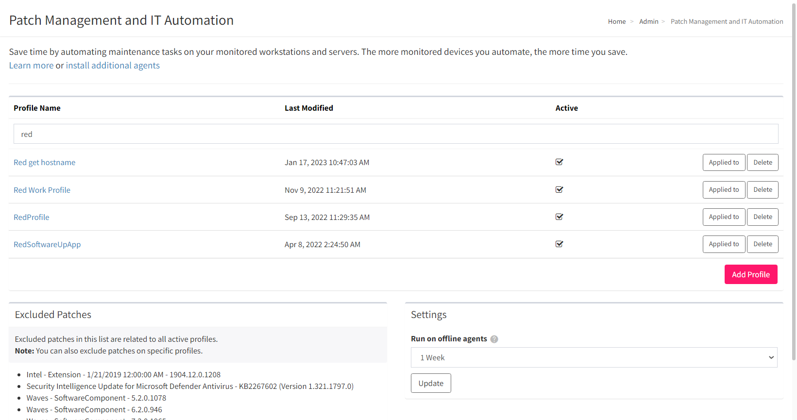Click the Update settings button
Viewport: 797px width, 420px height.
coord(431,383)
